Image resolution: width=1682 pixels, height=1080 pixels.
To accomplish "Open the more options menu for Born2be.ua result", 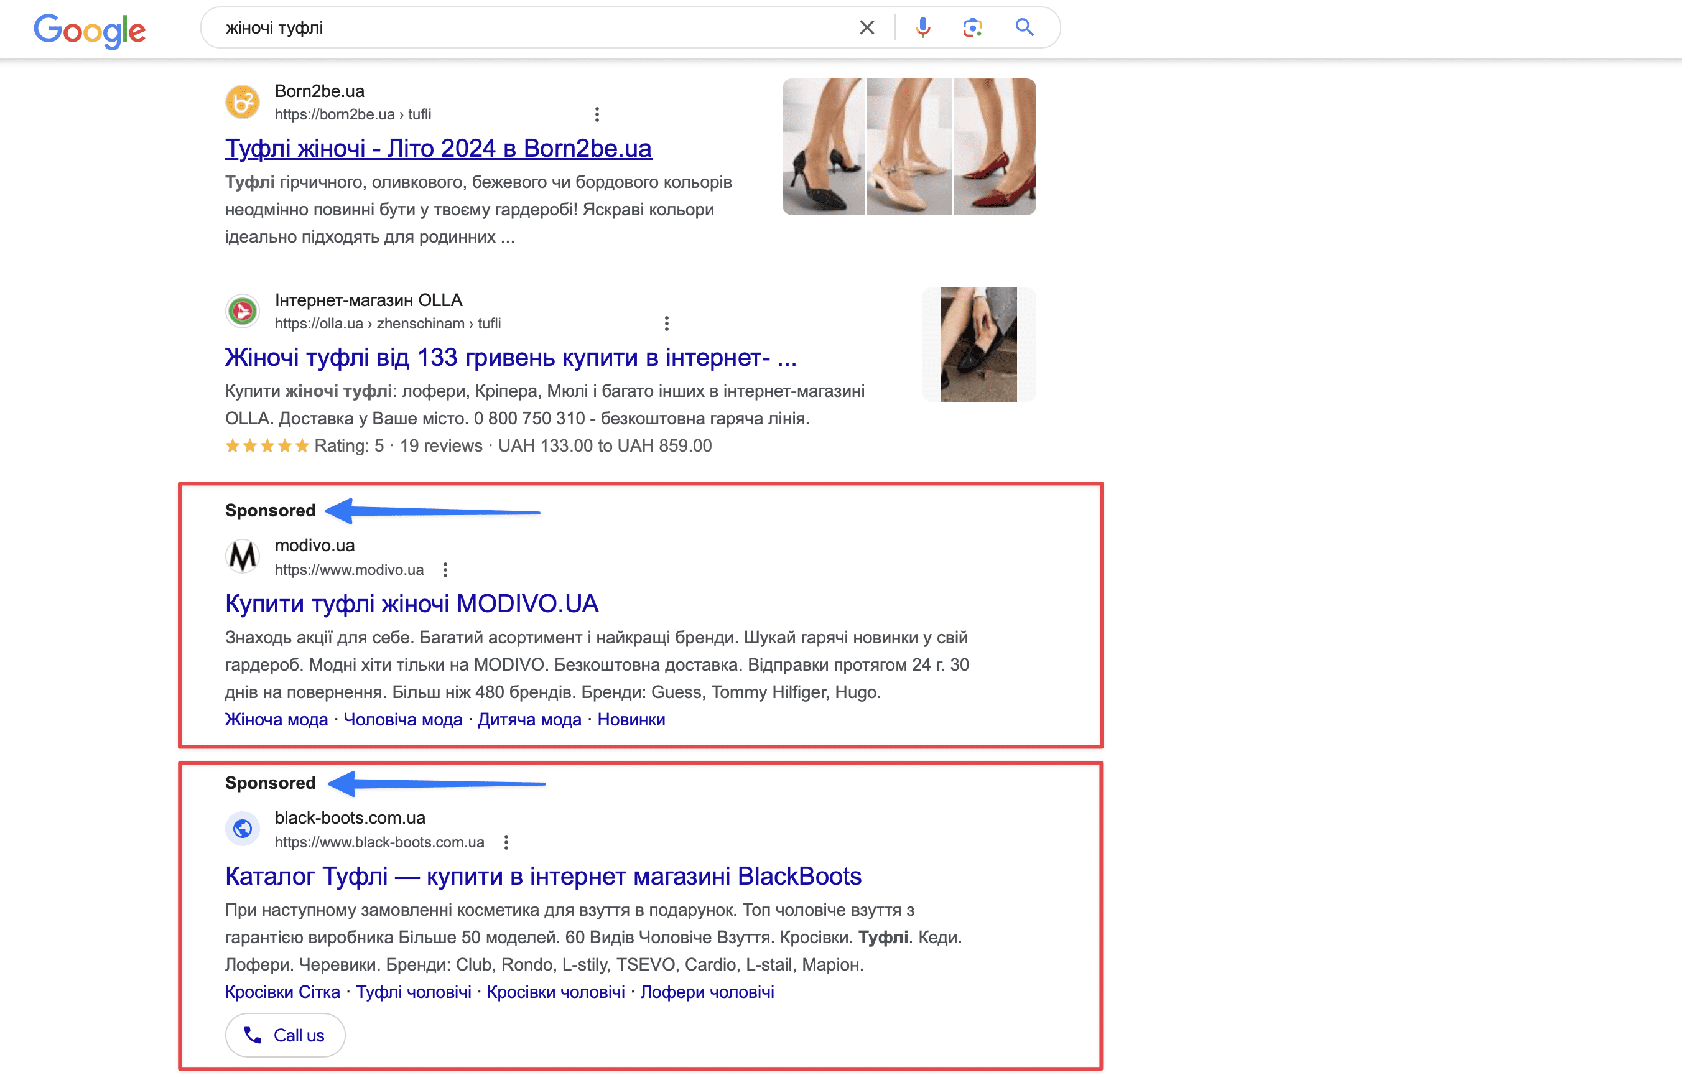I will [597, 114].
